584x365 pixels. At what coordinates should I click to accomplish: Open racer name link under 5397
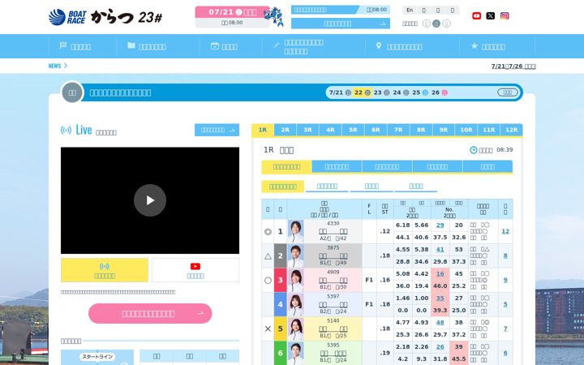[333, 304]
